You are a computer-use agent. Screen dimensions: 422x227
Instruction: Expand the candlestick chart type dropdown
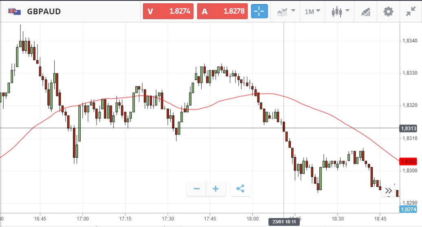pyautogui.click(x=341, y=11)
